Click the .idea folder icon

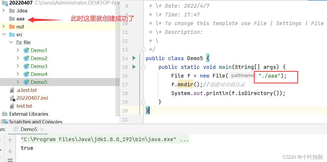point(12,11)
